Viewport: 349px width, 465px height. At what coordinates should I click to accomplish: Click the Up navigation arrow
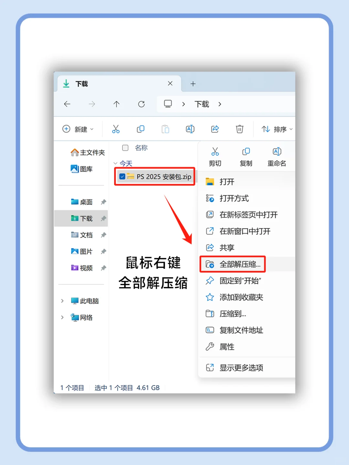[x=116, y=104]
